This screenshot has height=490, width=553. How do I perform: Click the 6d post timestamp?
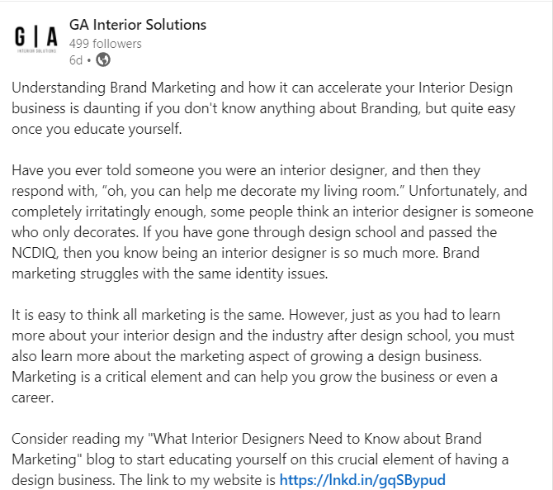76,59
